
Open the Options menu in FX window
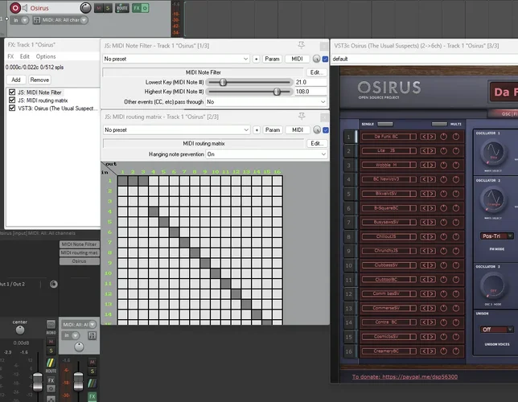point(46,57)
